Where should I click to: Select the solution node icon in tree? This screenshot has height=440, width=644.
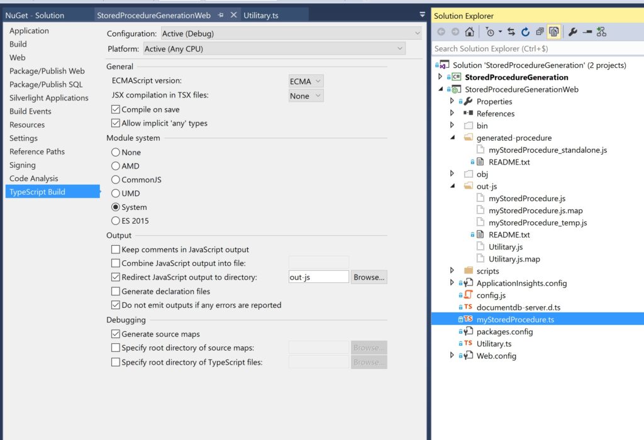click(444, 65)
